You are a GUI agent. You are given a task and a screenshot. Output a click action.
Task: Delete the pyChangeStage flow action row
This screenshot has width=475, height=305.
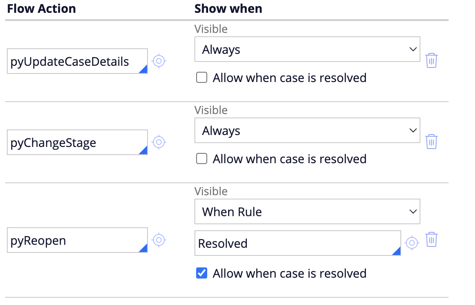click(x=432, y=141)
